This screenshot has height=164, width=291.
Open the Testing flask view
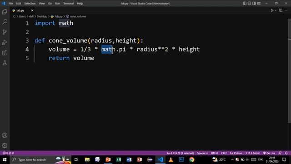click(5, 63)
